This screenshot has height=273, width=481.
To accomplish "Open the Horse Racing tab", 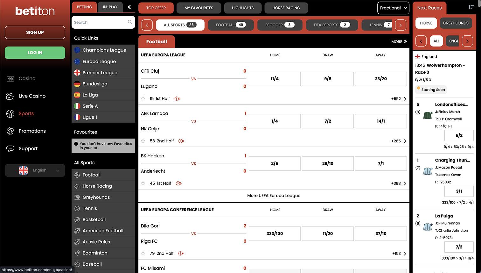I will point(286,8).
